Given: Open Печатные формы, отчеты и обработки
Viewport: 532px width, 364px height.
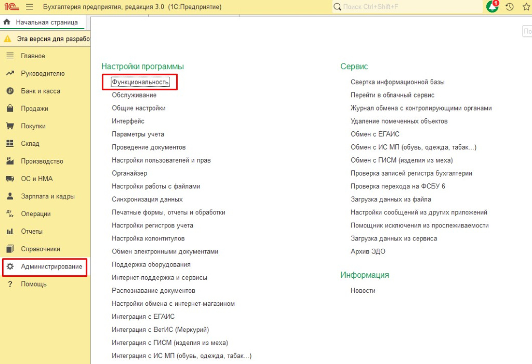Looking at the screenshot, I should [169, 212].
